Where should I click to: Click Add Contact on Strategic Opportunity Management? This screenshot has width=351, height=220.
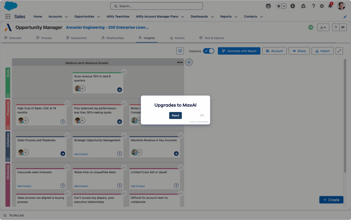pos(81,154)
